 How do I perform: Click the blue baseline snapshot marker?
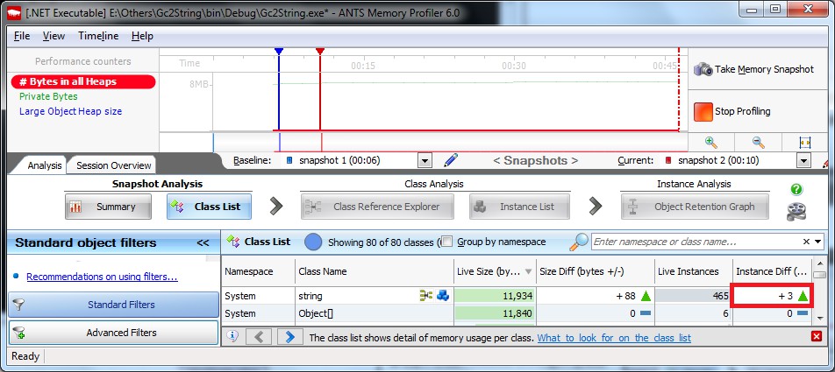click(279, 51)
